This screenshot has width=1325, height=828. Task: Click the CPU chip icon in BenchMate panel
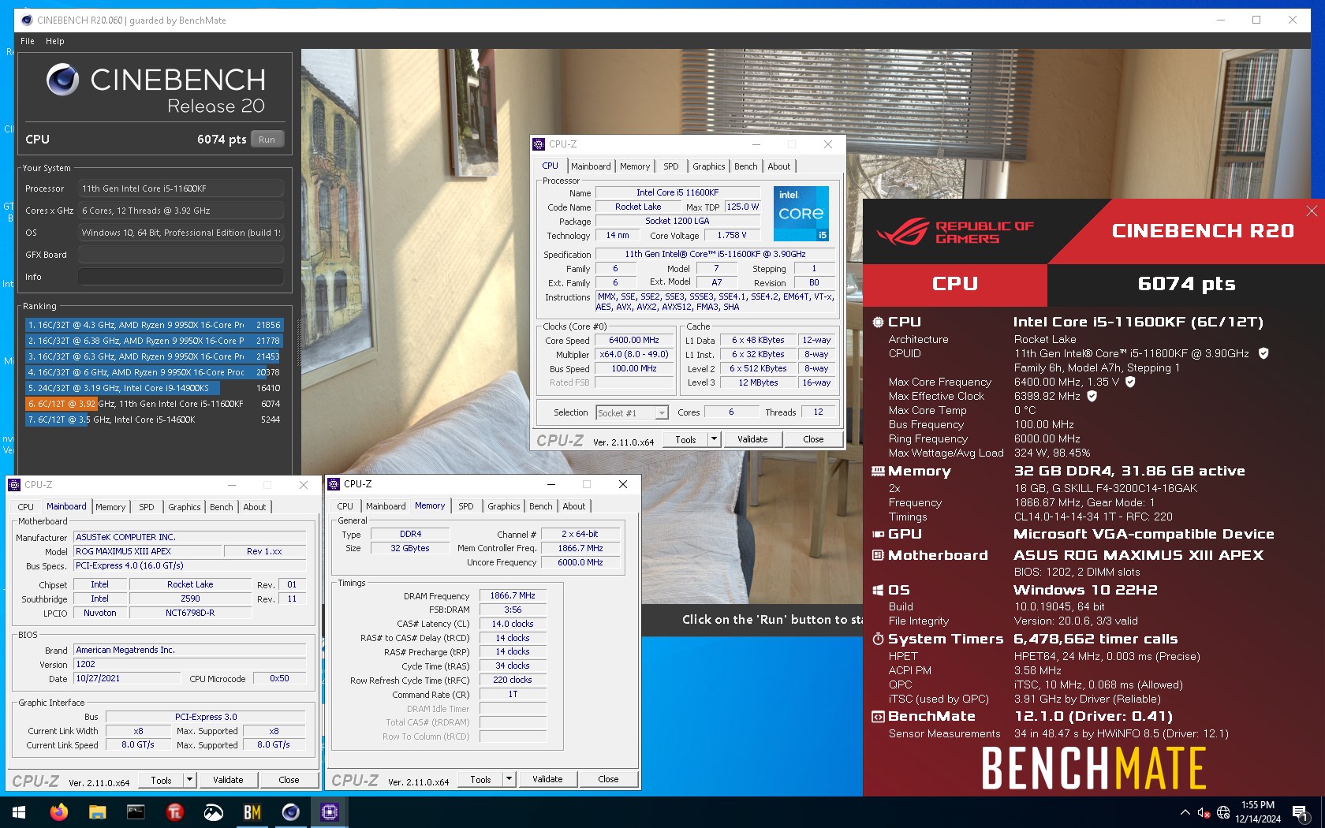(x=878, y=322)
